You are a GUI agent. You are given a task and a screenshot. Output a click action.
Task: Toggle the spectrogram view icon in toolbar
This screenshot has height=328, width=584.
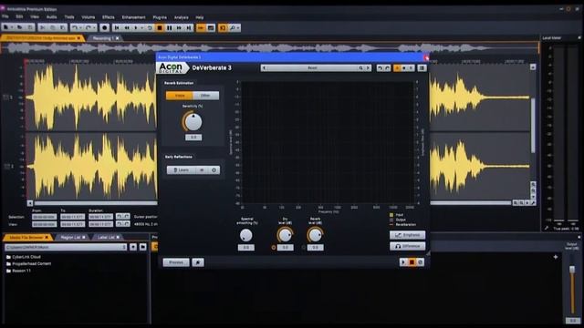211,28
